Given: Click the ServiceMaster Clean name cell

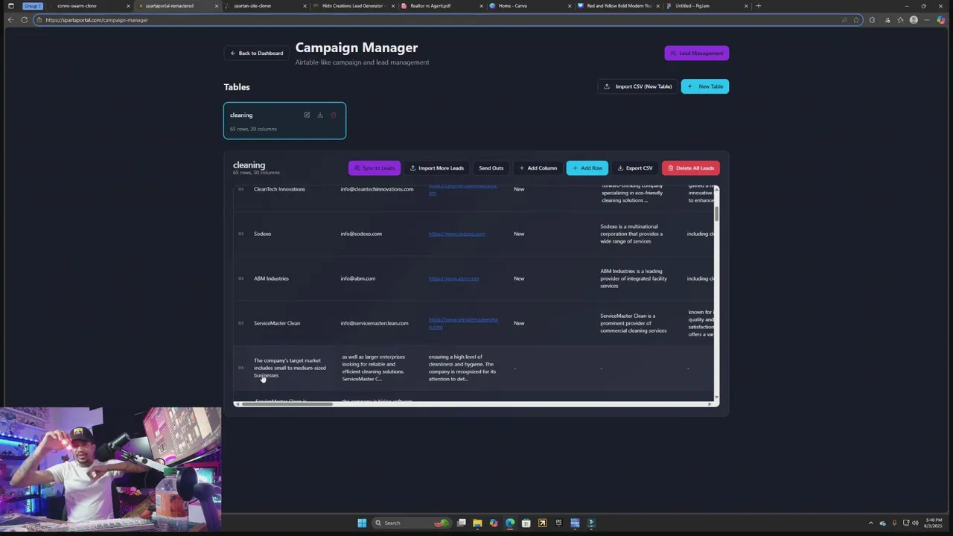Looking at the screenshot, I should coord(277,323).
